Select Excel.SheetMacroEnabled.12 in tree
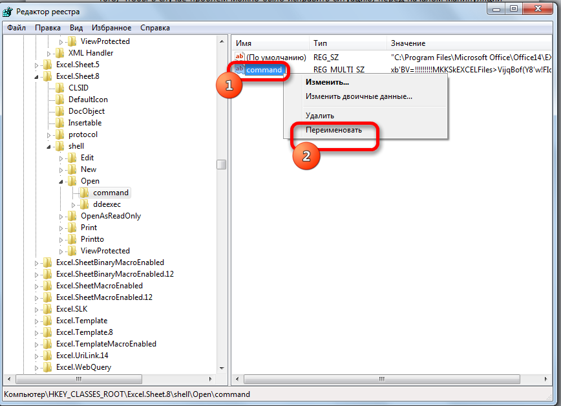This screenshot has height=406, width=561. pos(104,297)
